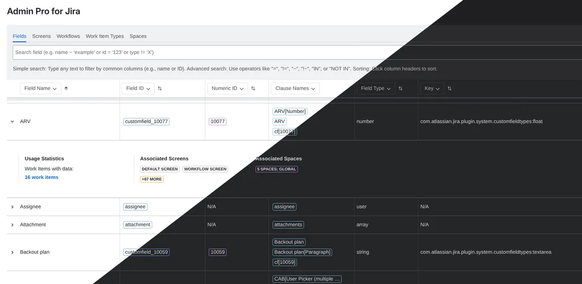Click the Associated Screens heading
Screen dimensions: 582x284
pyautogui.click(x=164, y=159)
